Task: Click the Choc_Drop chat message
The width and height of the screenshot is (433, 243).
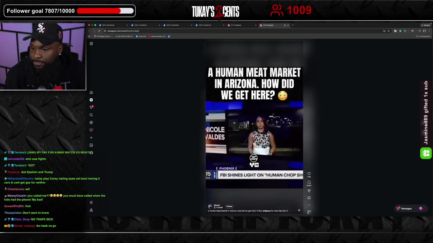Action: pyautogui.click(x=29, y=219)
